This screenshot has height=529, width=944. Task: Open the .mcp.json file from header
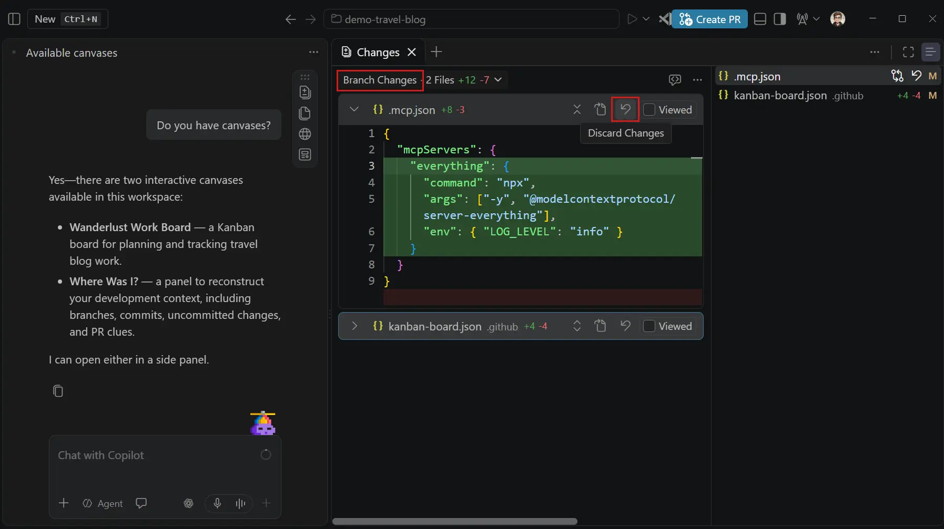click(x=600, y=109)
